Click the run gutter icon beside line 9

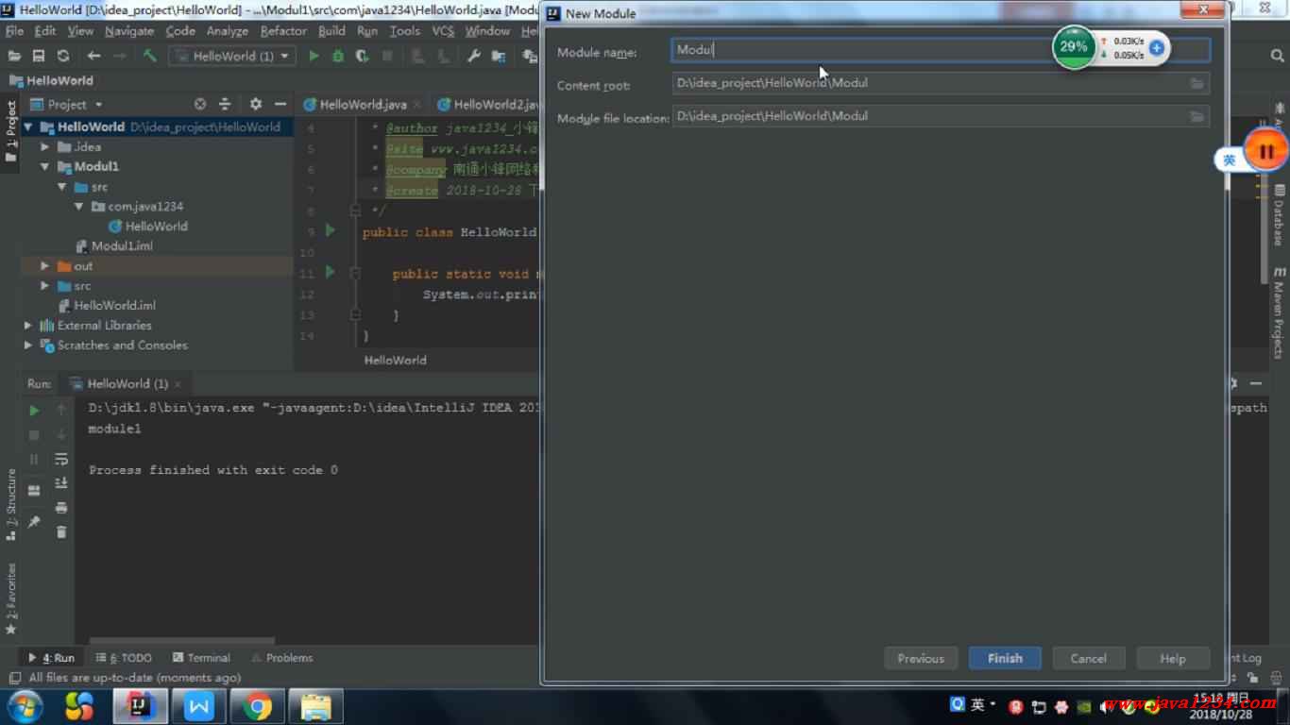[x=330, y=230]
